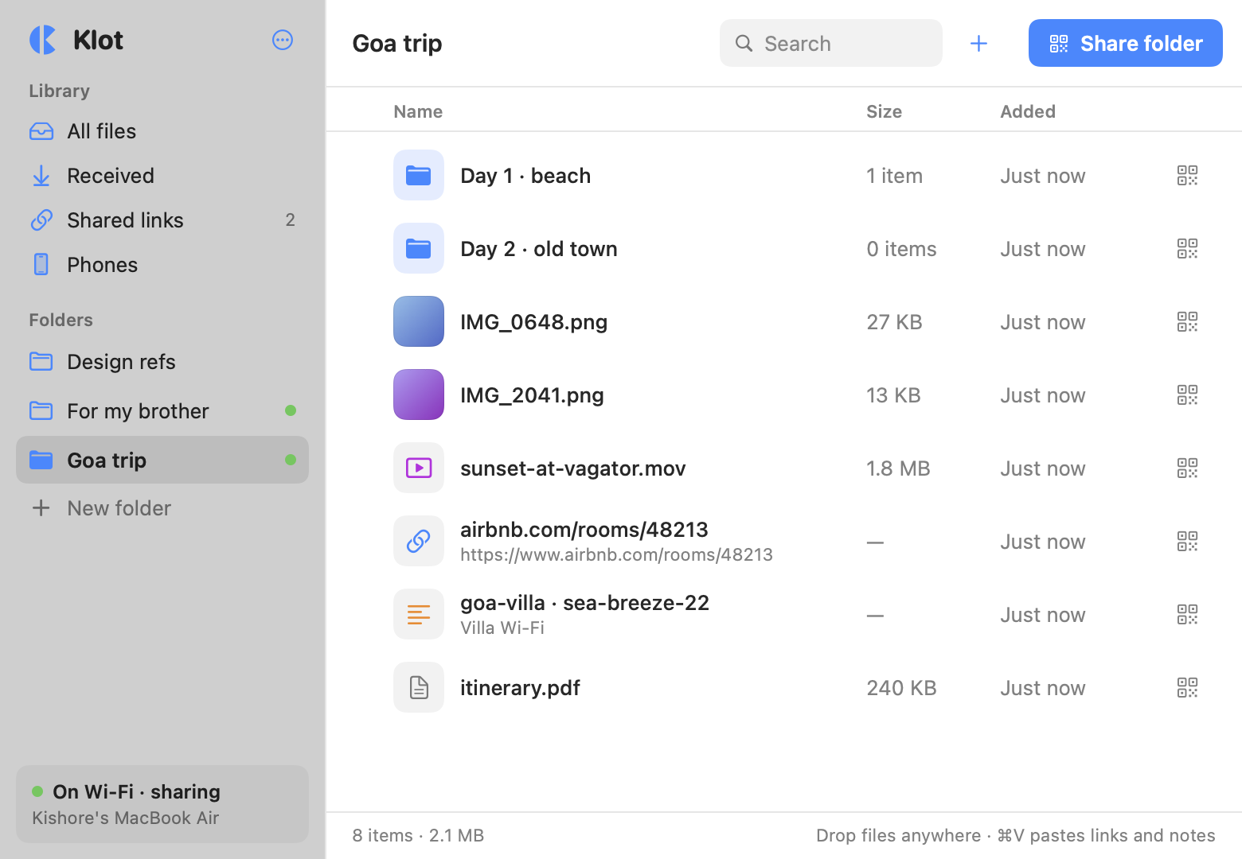Sort by Added column header
The height and width of the screenshot is (859, 1242).
pos(1028,111)
